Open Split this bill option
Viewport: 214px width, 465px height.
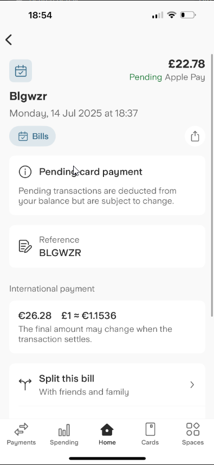coord(107,385)
